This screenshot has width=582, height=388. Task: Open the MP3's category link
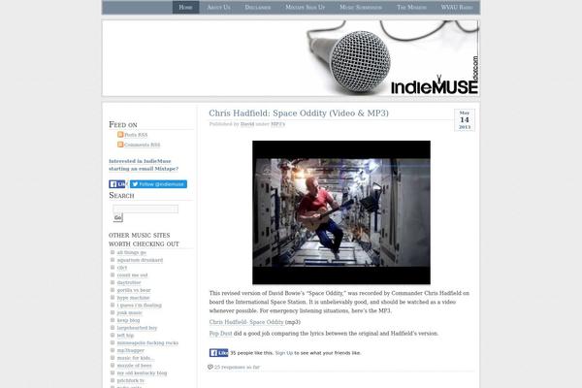pos(277,124)
